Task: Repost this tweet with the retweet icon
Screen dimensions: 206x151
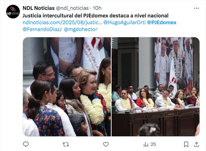Action: tap(66, 145)
